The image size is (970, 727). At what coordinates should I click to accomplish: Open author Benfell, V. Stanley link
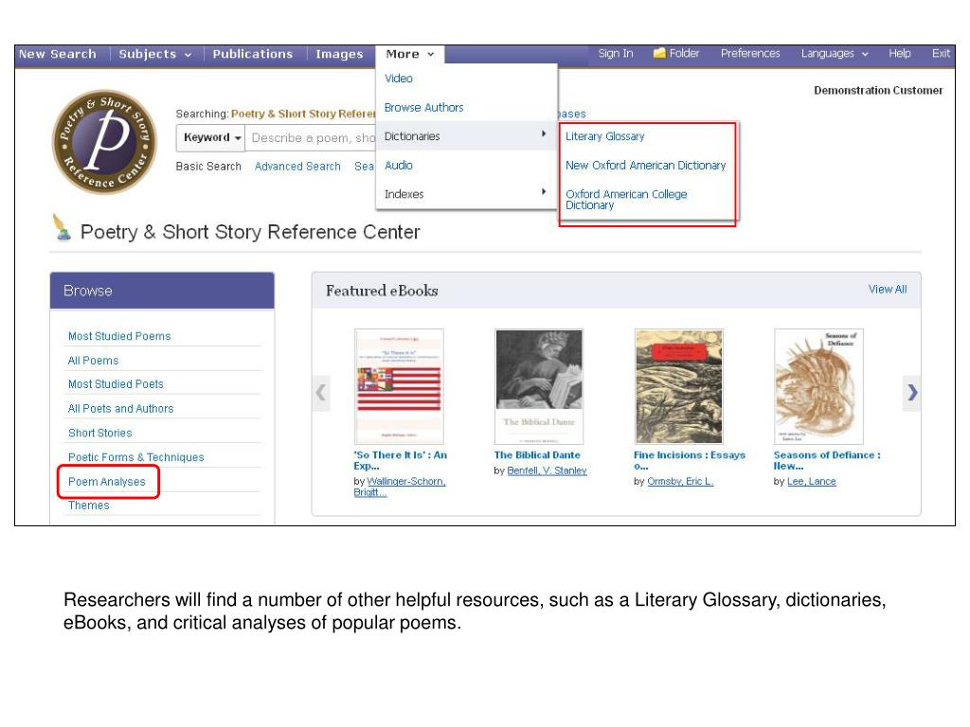click(547, 471)
